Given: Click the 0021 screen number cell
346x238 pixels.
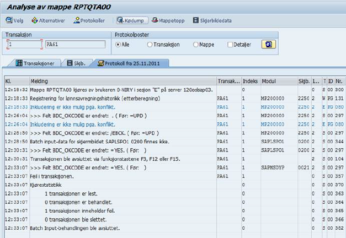Looking at the screenshot, I should tap(304, 167).
